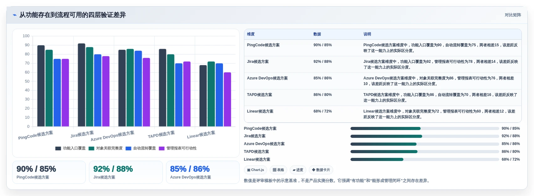This screenshot has width=534, height=196.
Task: Click the Linear候选方案 x-axis label
Action: (x=201, y=135)
